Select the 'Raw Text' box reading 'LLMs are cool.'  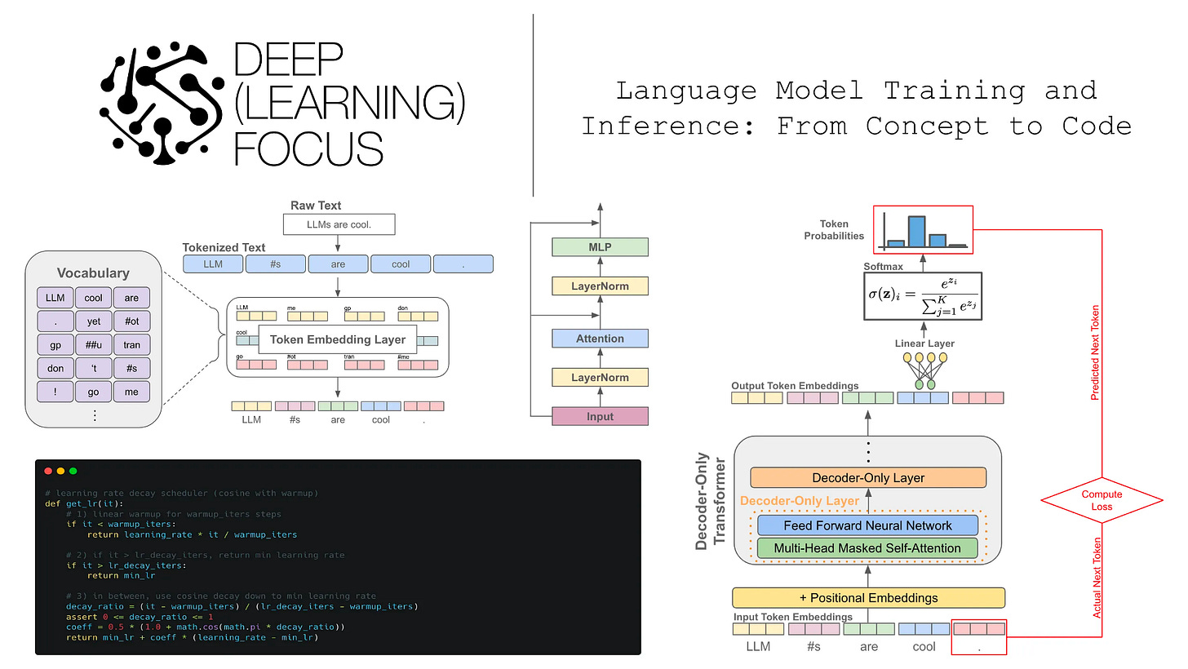pos(339,224)
